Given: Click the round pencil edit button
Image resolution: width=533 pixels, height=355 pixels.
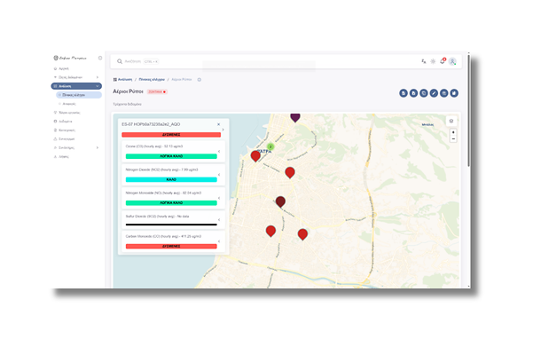Looking at the screenshot, I should click(x=434, y=93).
